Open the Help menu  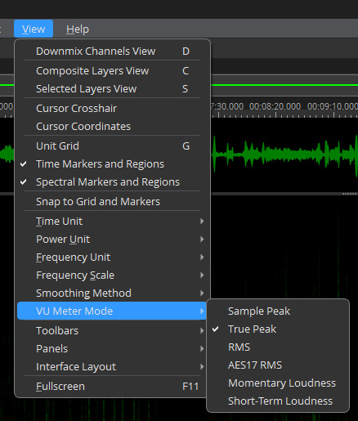click(x=78, y=29)
